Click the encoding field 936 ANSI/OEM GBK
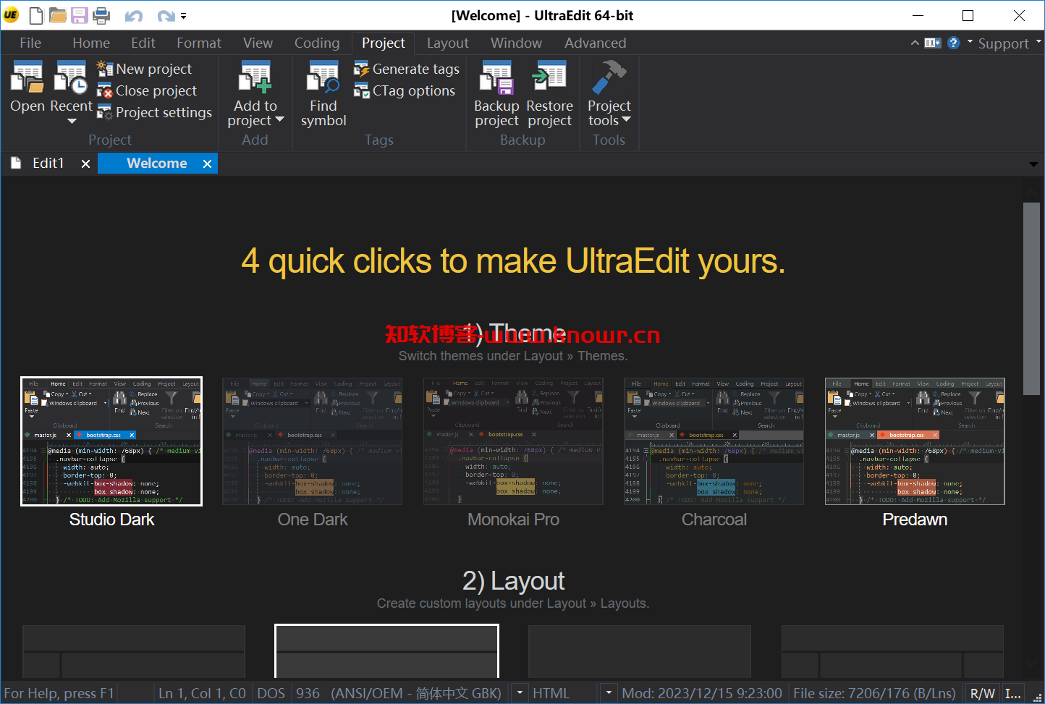The height and width of the screenshot is (704, 1045). point(399,693)
